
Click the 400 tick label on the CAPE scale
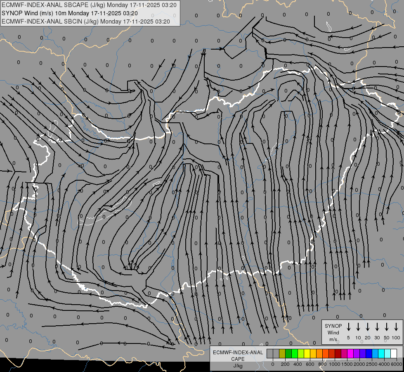point(298,364)
